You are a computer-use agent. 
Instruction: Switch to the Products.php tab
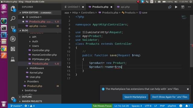click(x=100, y=7)
